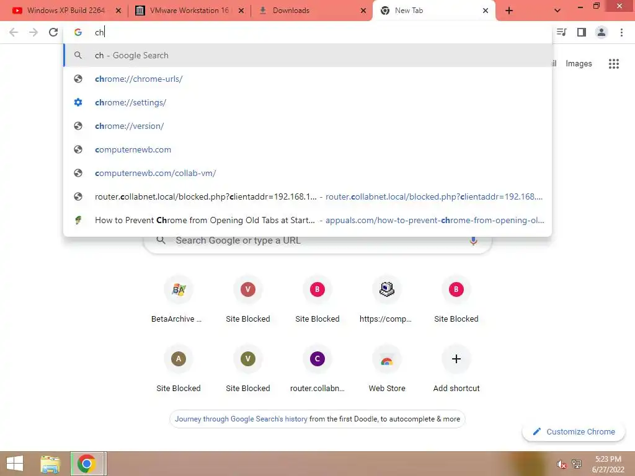The height and width of the screenshot is (476, 635).
Task: Close the Windows XP Build 2264 tab
Action: (x=118, y=11)
